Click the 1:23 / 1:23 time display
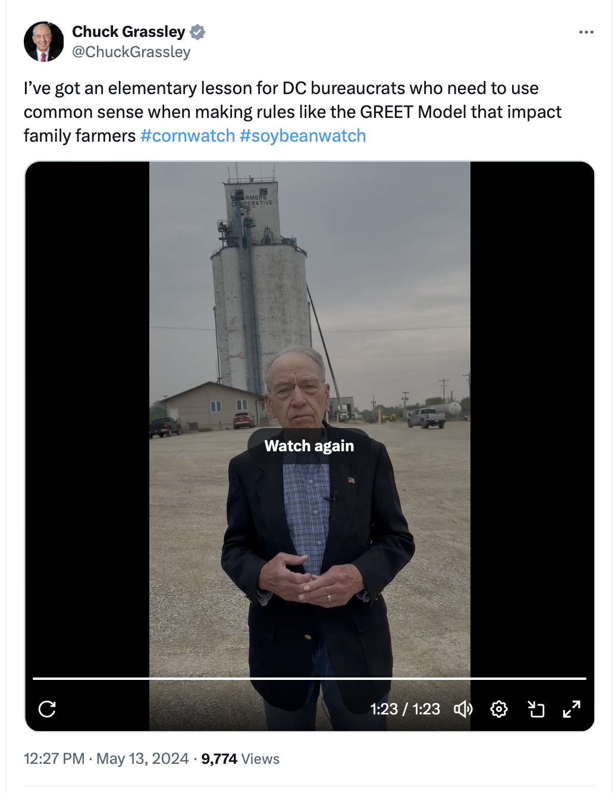The width and height of the screenshot is (615, 793). point(405,709)
